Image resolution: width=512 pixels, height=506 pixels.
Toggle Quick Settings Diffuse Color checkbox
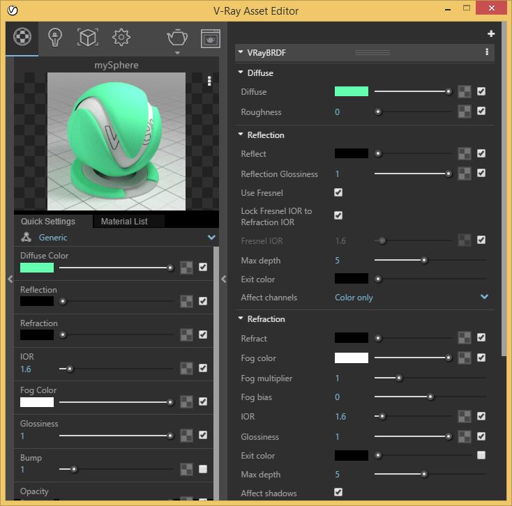pyautogui.click(x=203, y=267)
